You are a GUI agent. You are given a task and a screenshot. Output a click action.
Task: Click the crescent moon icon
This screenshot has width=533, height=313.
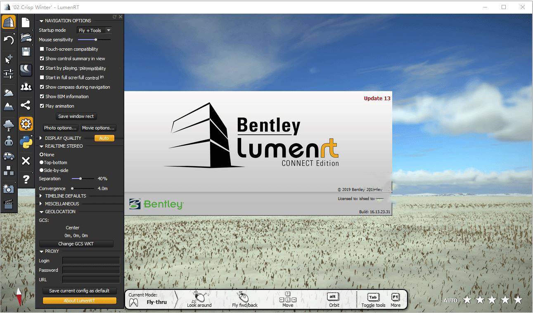pos(26,70)
